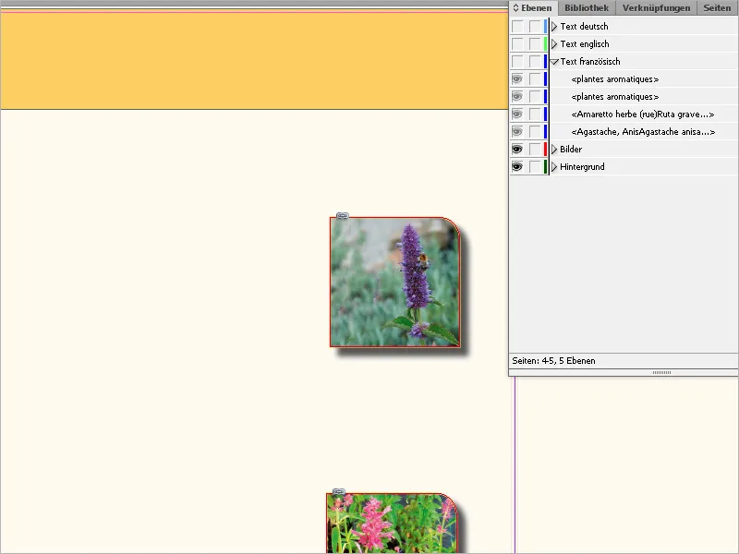
Task: Select the "<Amaretto herbe (rue)Ruta grave...>" item
Action: [642, 114]
